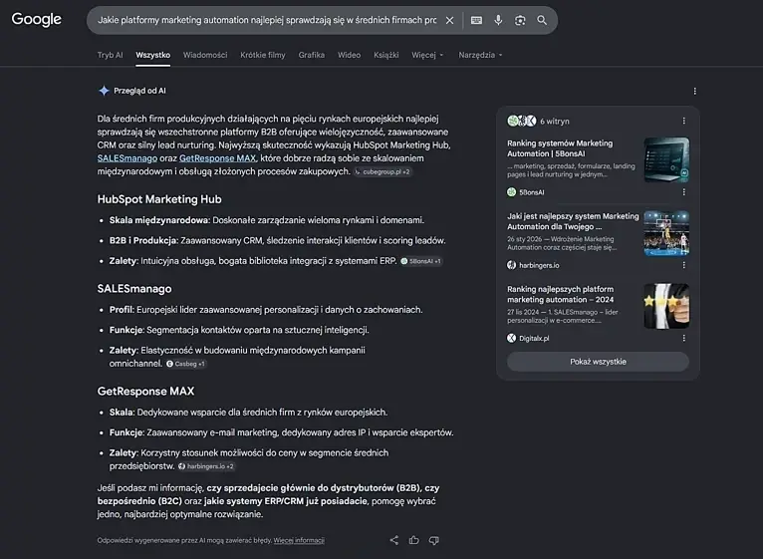The height and width of the screenshot is (559, 763).
Task: Click the harbingers.io source name
Action: click(x=539, y=265)
